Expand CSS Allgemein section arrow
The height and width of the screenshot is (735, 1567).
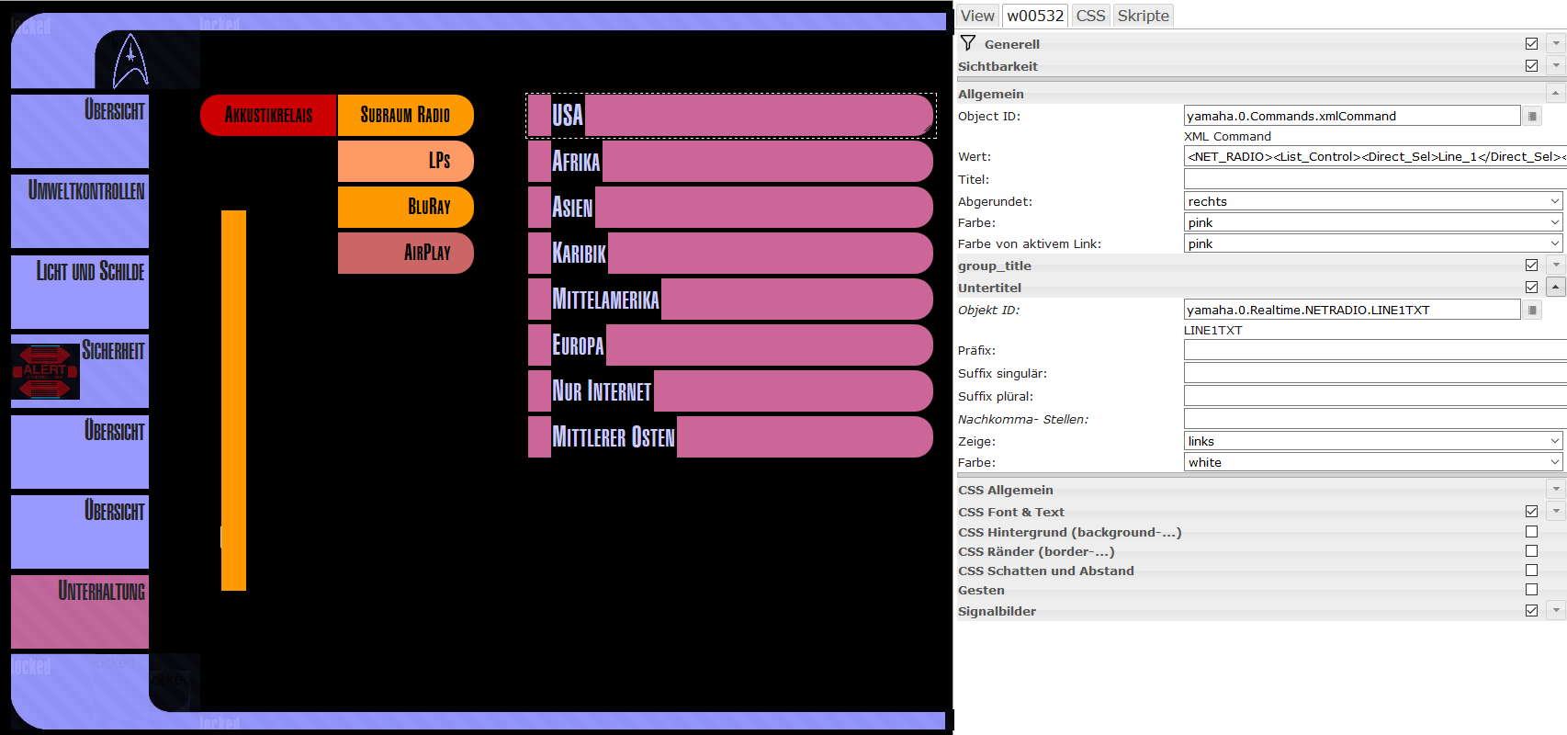tap(1556, 489)
